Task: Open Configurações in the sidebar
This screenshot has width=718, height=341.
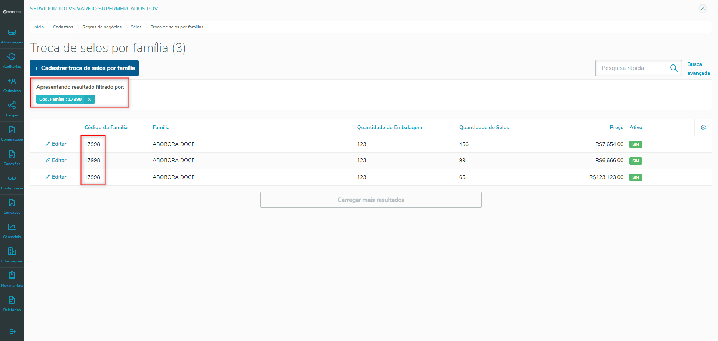Action: [12, 183]
